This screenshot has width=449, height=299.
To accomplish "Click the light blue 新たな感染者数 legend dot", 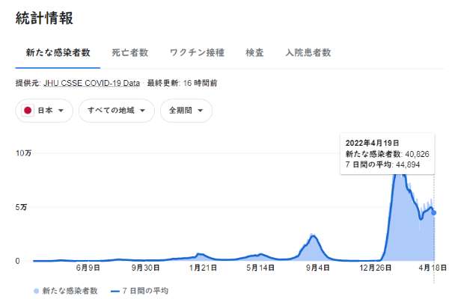I will pyautogui.click(x=37, y=290).
